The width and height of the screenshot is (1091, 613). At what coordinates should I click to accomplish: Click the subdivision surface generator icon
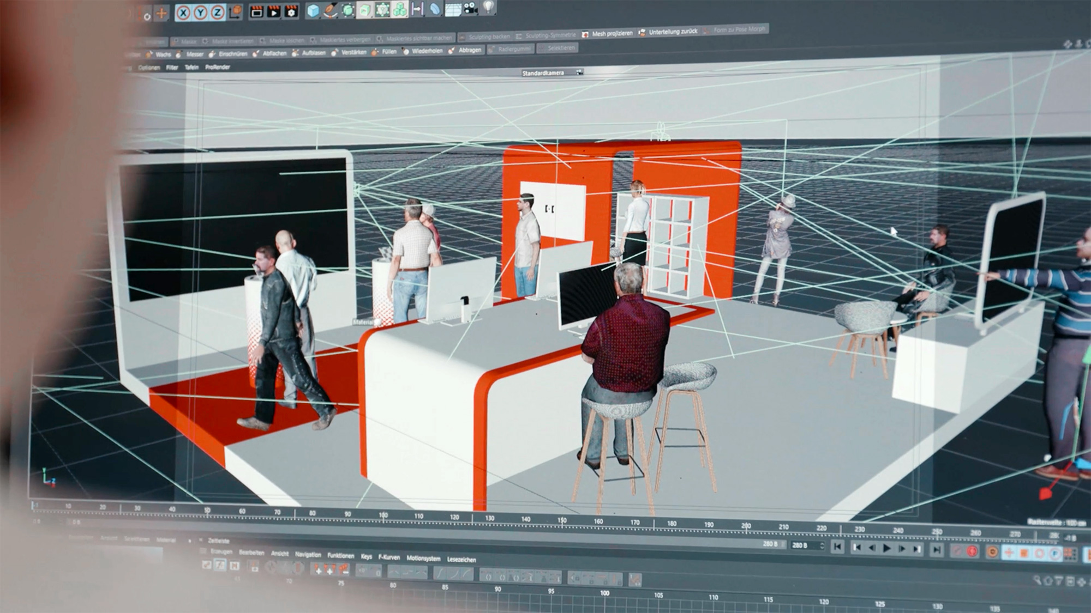coord(347,10)
